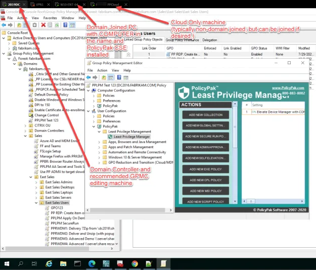Click ADD NEW COLLECTION button
The height and width of the screenshot is (270, 316).
(x=206, y=115)
